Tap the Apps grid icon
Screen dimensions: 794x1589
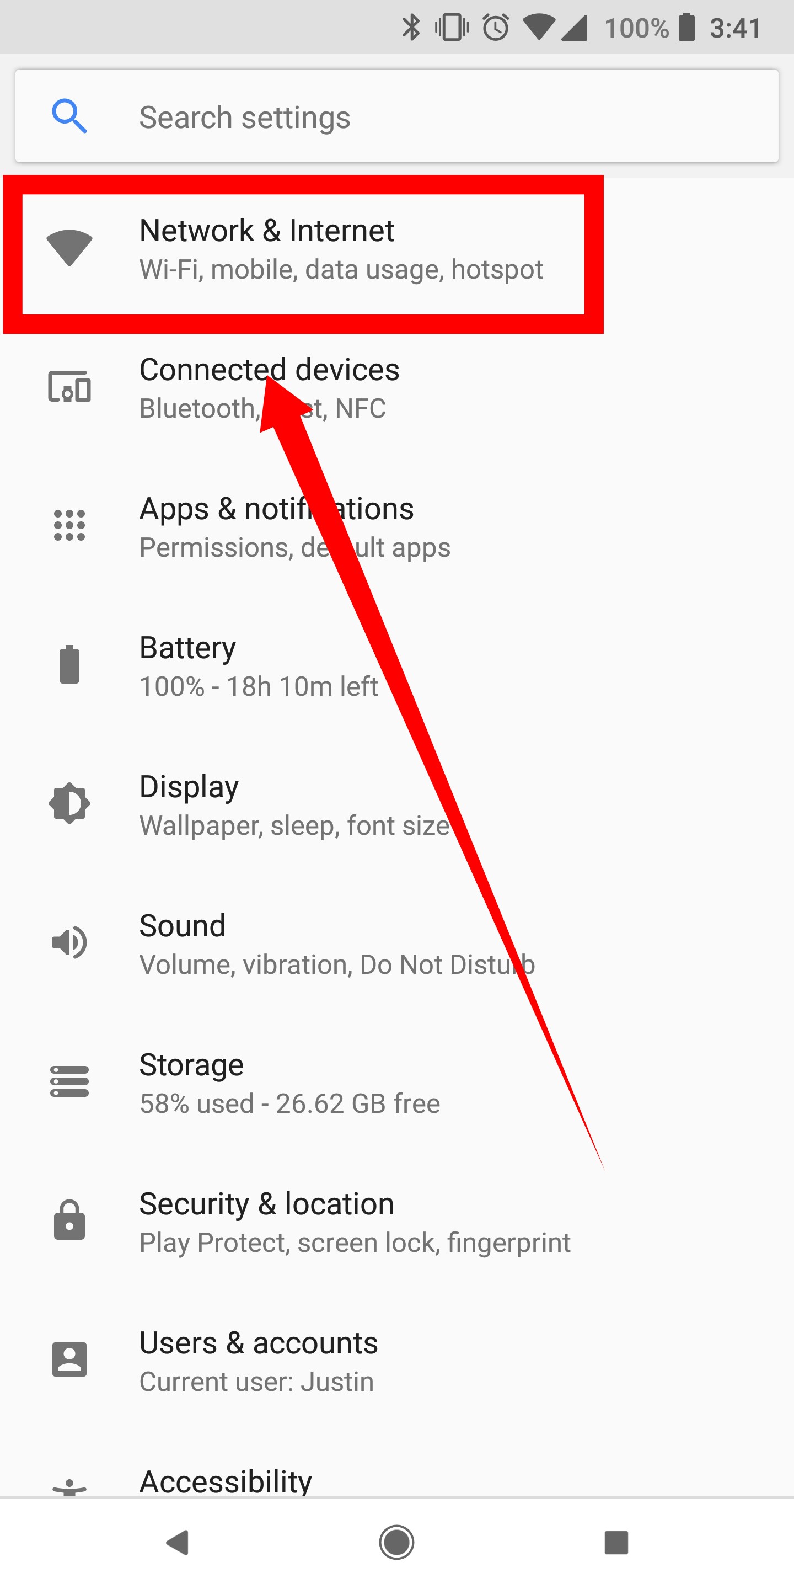(x=69, y=526)
